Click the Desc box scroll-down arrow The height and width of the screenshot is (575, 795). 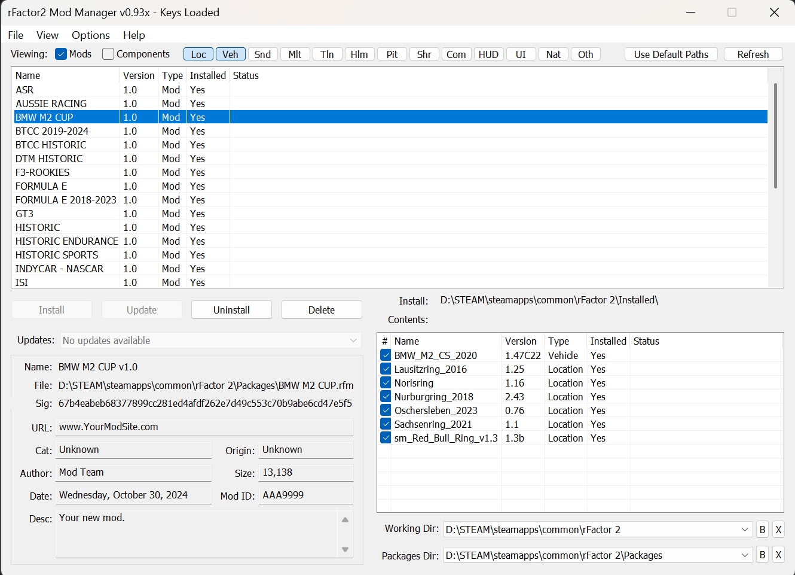[345, 549]
